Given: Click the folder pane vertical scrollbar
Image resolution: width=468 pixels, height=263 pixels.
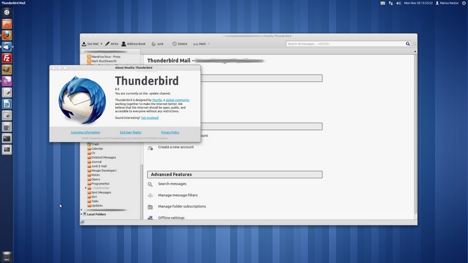Looking at the screenshot, I should (141, 191).
